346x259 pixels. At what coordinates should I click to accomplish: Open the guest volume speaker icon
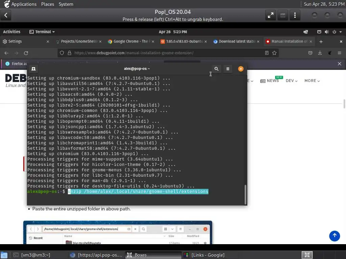click(x=327, y=32)
